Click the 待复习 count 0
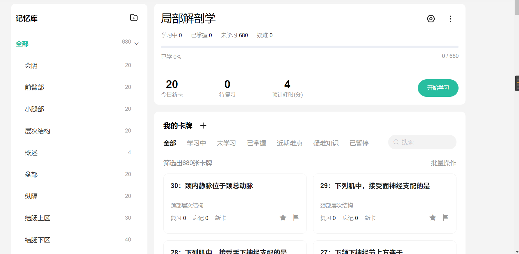 pos(227,84)
